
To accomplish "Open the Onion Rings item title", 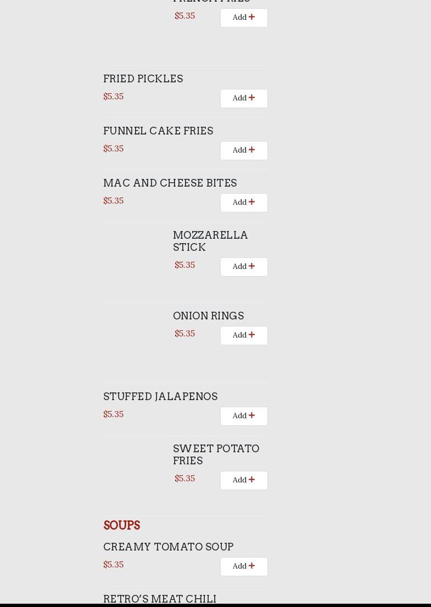I will pyautogui.click(x=208, y=316).
